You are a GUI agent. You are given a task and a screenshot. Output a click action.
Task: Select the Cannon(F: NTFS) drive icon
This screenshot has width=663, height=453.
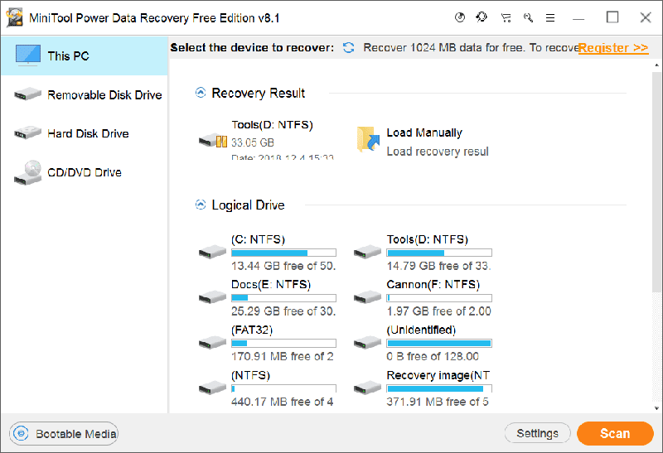pos(367,297)
